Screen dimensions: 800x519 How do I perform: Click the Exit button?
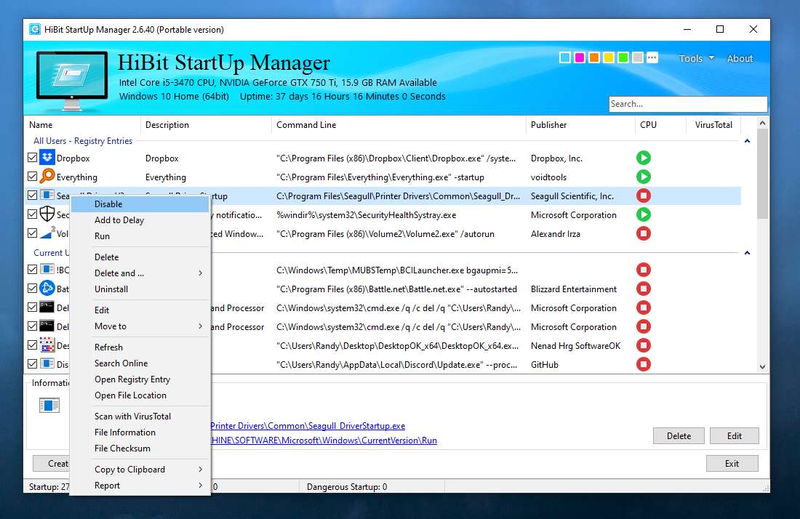732,464
